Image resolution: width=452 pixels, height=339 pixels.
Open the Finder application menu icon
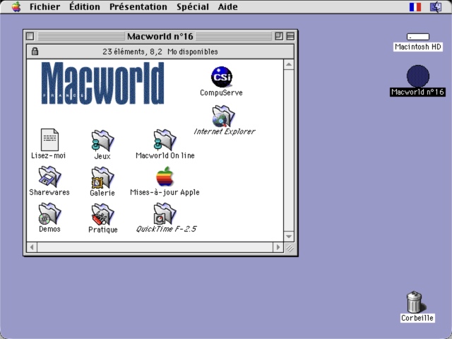pyautogui.click(x=436, y=7)
